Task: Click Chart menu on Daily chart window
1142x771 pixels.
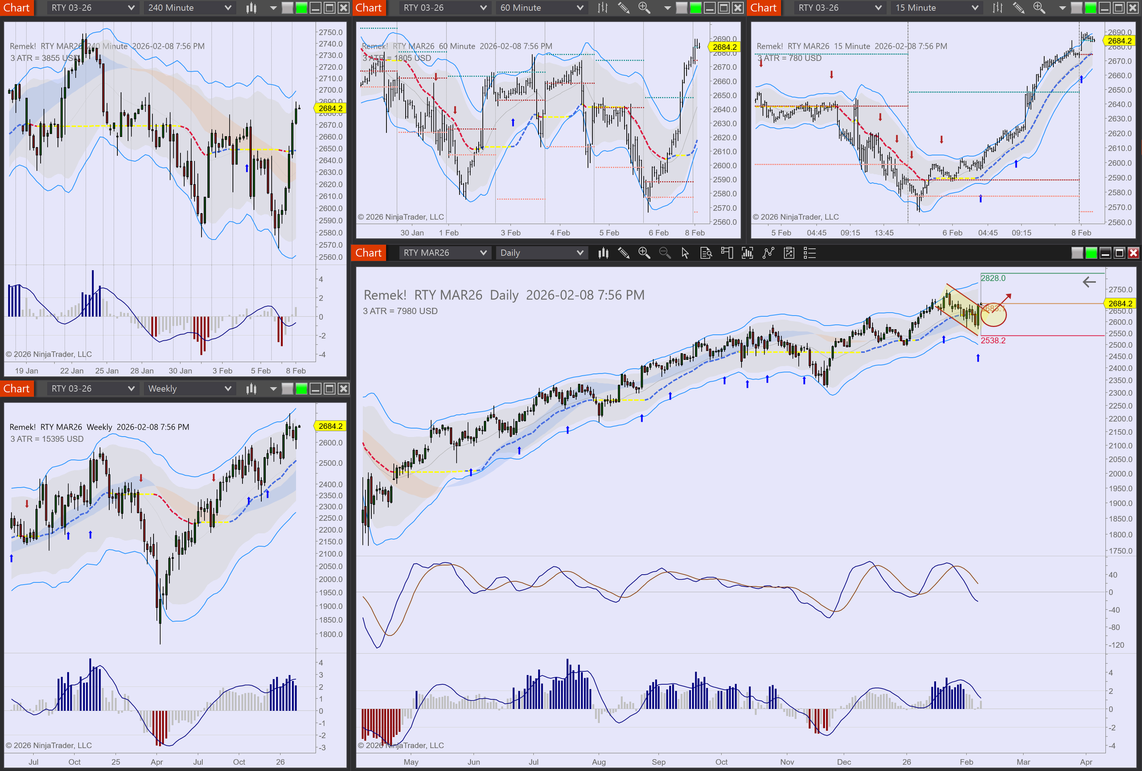Action: (368, 253)
